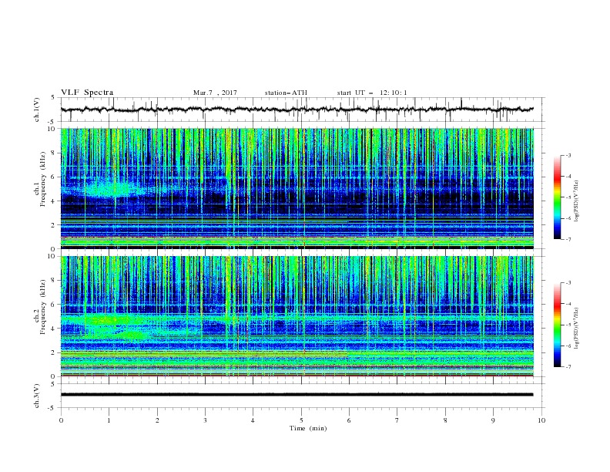Click time-axis tick label "9"
Viewport: 610px width, 472px height.
pyautogui.click(x=493, y=420)
